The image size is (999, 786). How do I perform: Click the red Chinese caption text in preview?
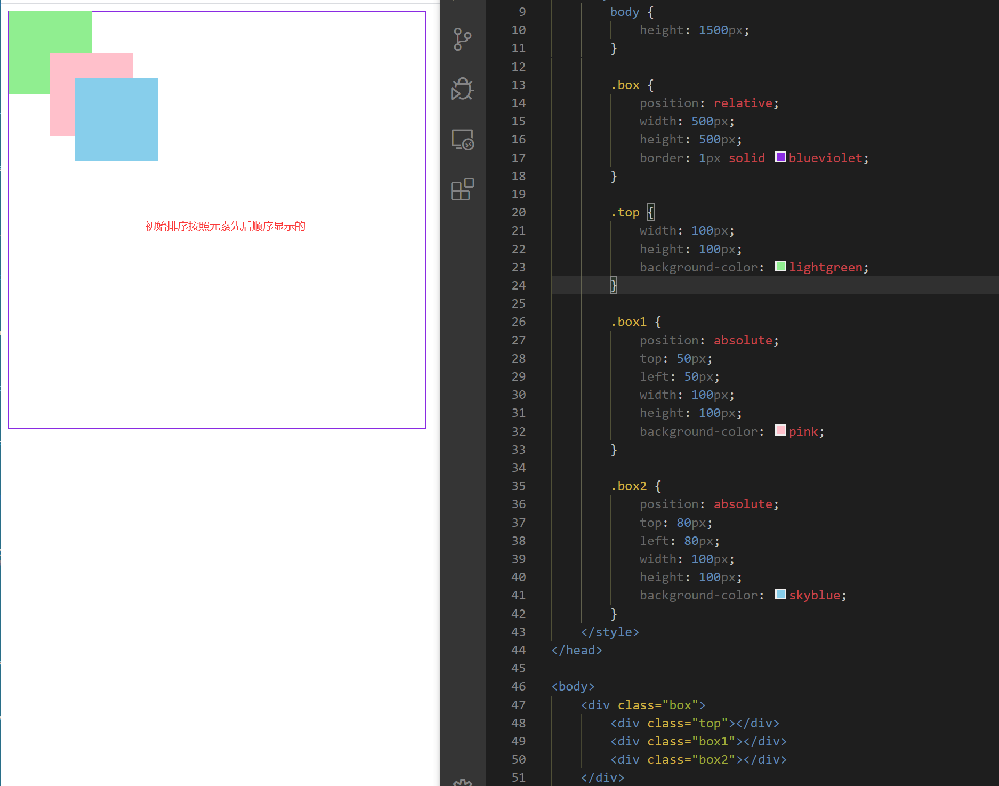pos(225,226)
